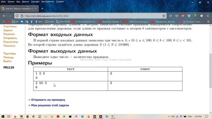
Task: Show tracking protection shield info
Action: click(17, 16)
